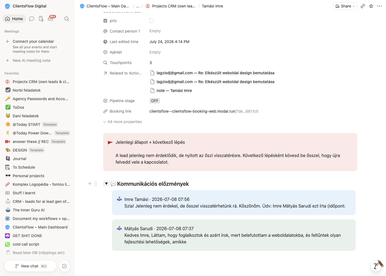Open answer these // REC template
386x276 pixels.
point(37,142)
